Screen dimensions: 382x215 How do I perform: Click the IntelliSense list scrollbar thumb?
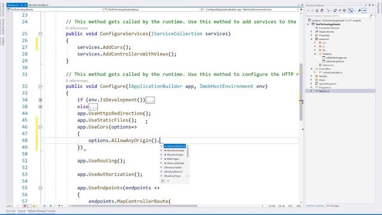click(x=187, y=152)
